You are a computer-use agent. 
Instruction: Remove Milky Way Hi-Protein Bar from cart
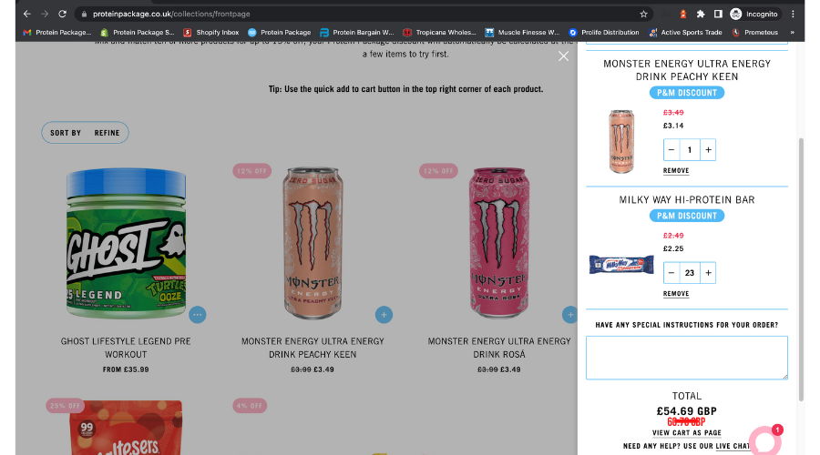click(x=676, y=294)
